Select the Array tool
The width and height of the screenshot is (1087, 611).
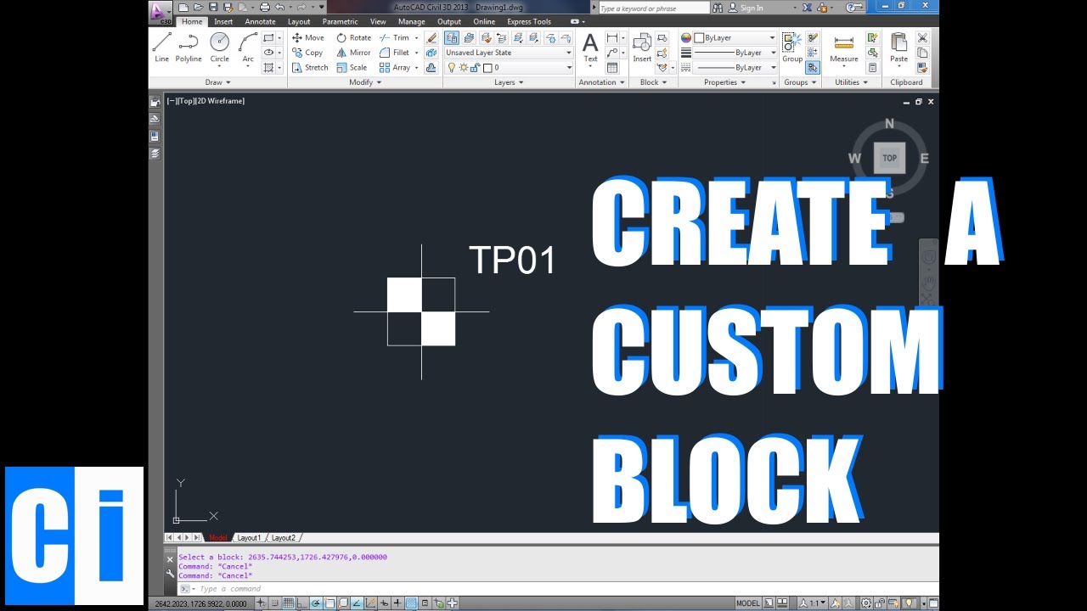coord(396,67)
